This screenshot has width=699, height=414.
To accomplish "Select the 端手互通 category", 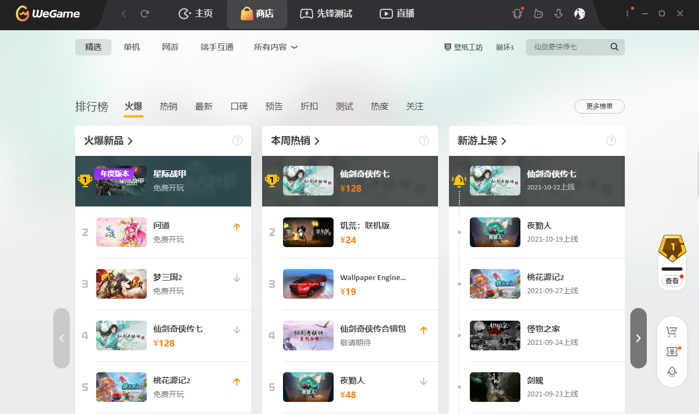I will point(217,47).
